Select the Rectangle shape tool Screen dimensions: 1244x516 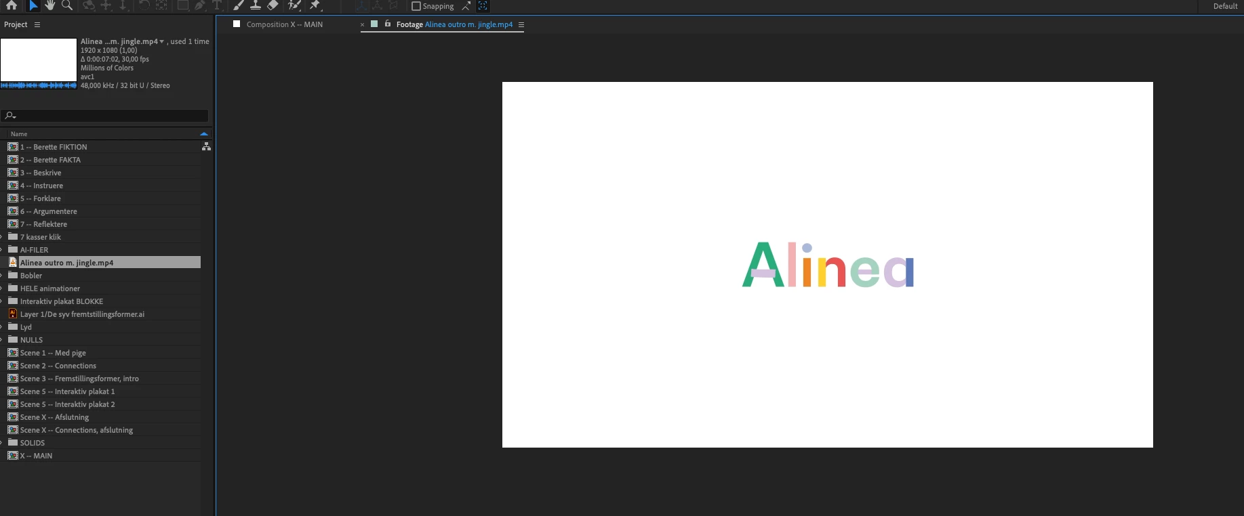click(x=183, y=5)
